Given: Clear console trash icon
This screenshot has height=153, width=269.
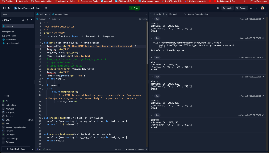Looking at the screenshot, I should (163, 14).
